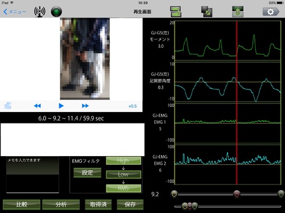The height and width of the screenshot is (213, 285).
Task: Open the settings gear
Action: pyautogui.click(x=271, y=12)
